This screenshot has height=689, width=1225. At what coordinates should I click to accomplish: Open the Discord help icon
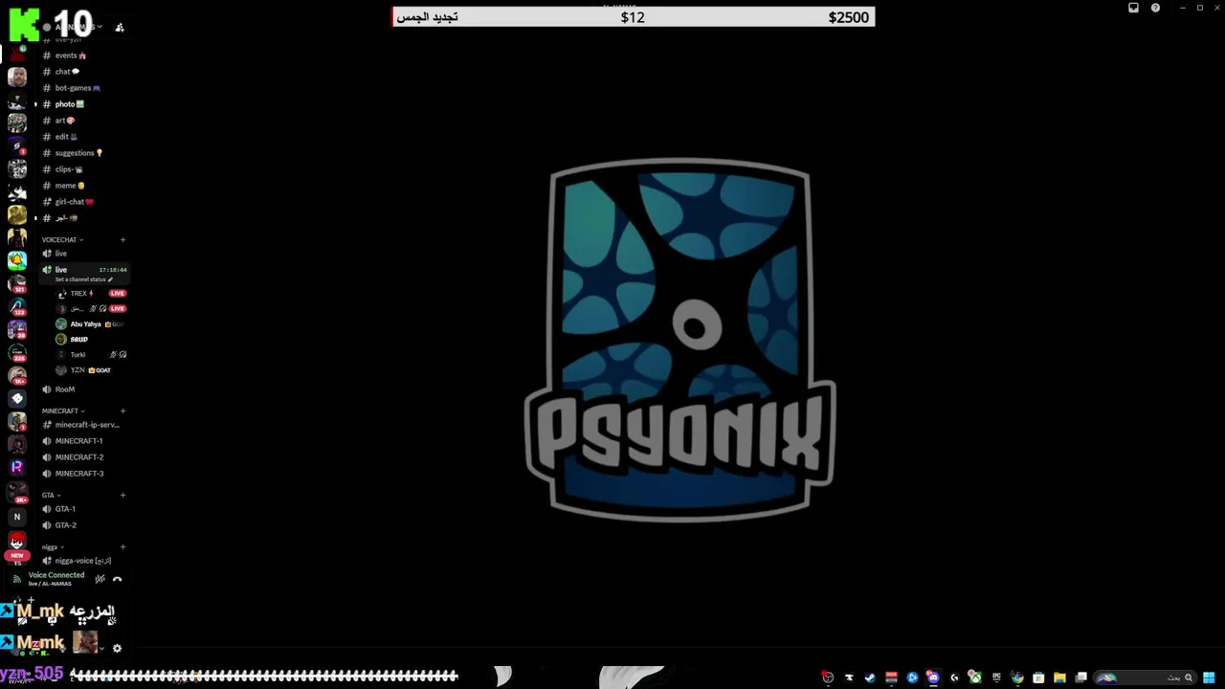(x=1155, y=8)
